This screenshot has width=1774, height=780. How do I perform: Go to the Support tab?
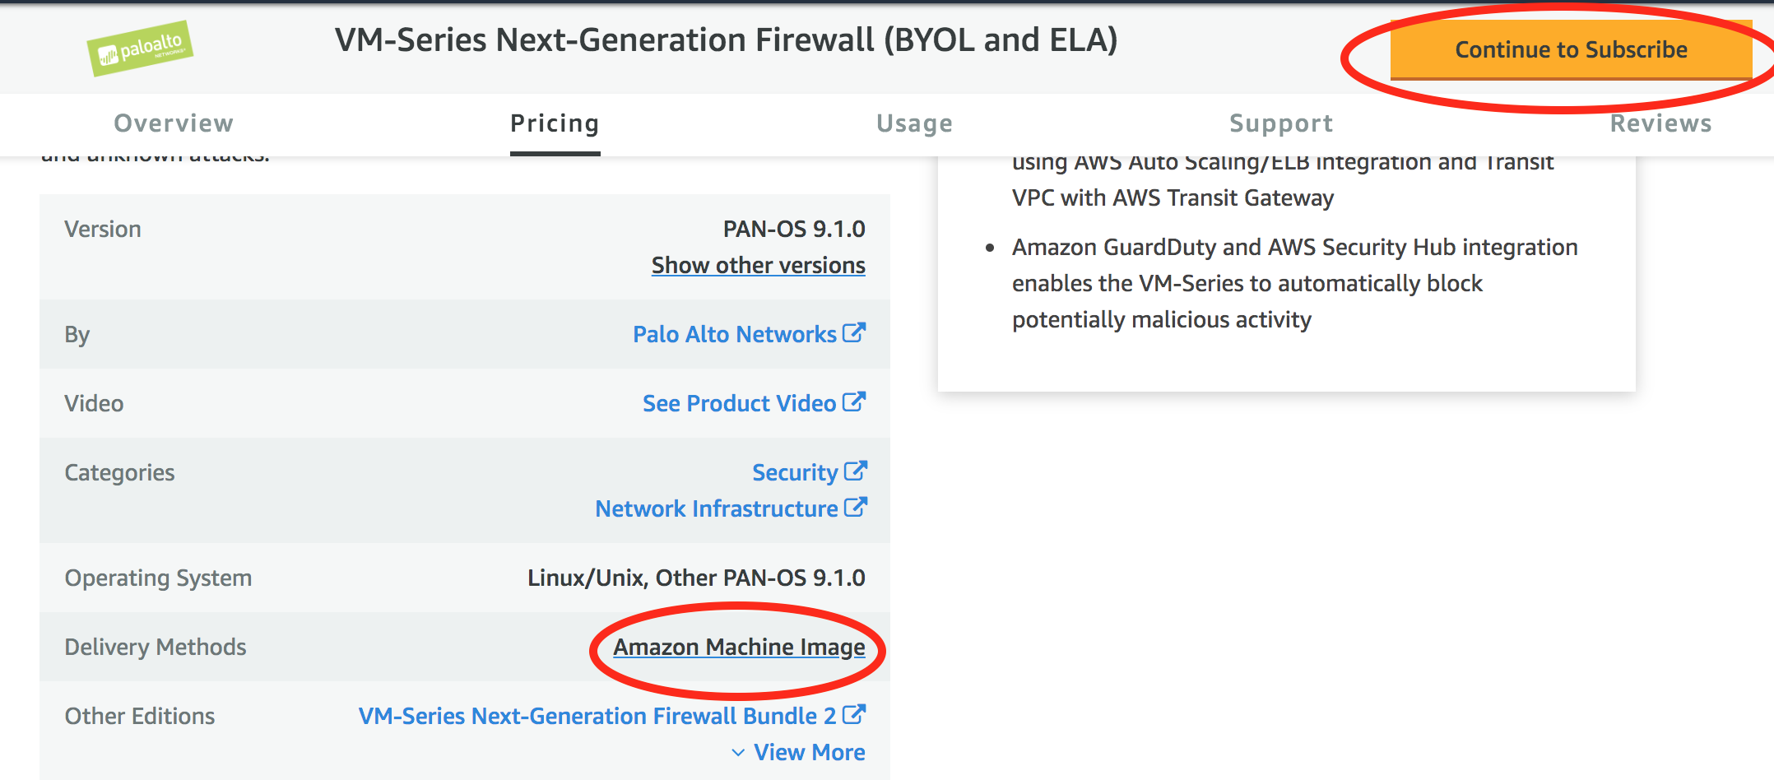1281,123
